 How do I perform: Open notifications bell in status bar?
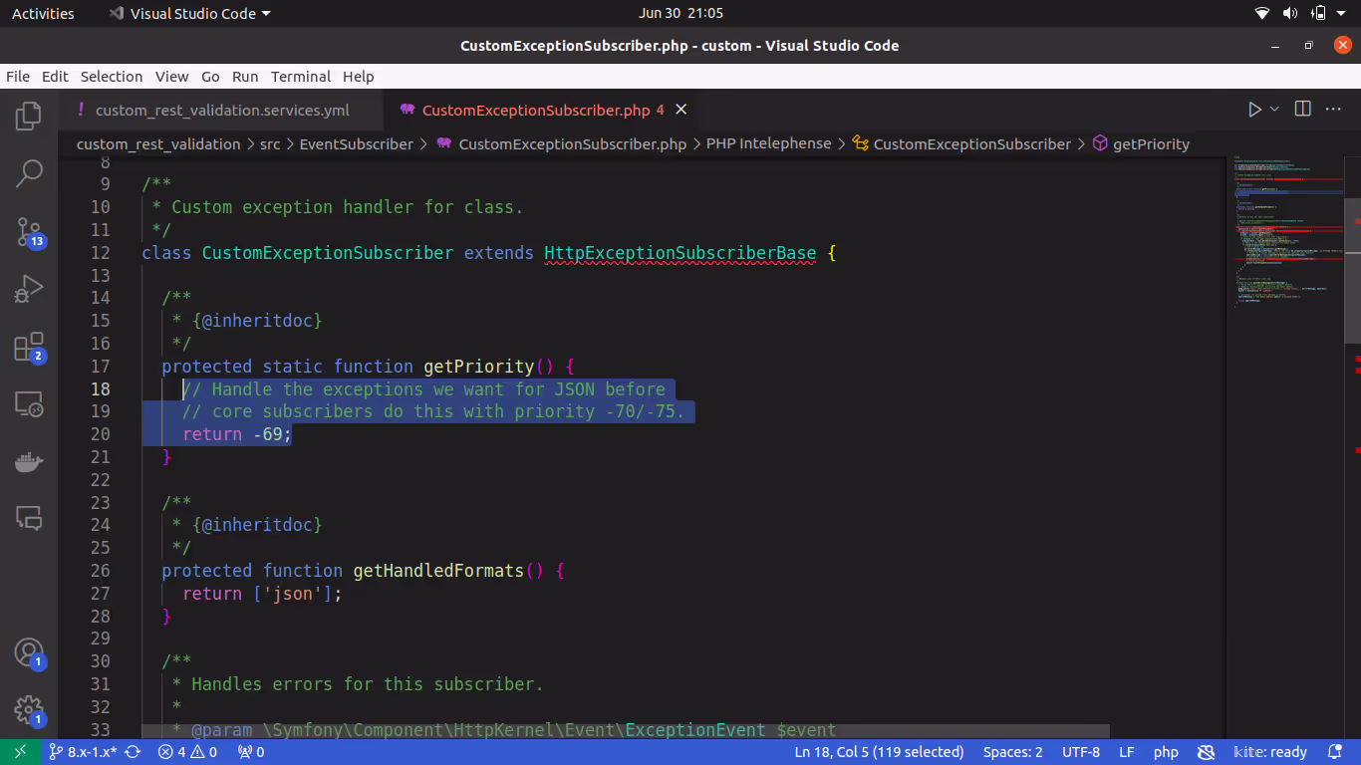1334,752
